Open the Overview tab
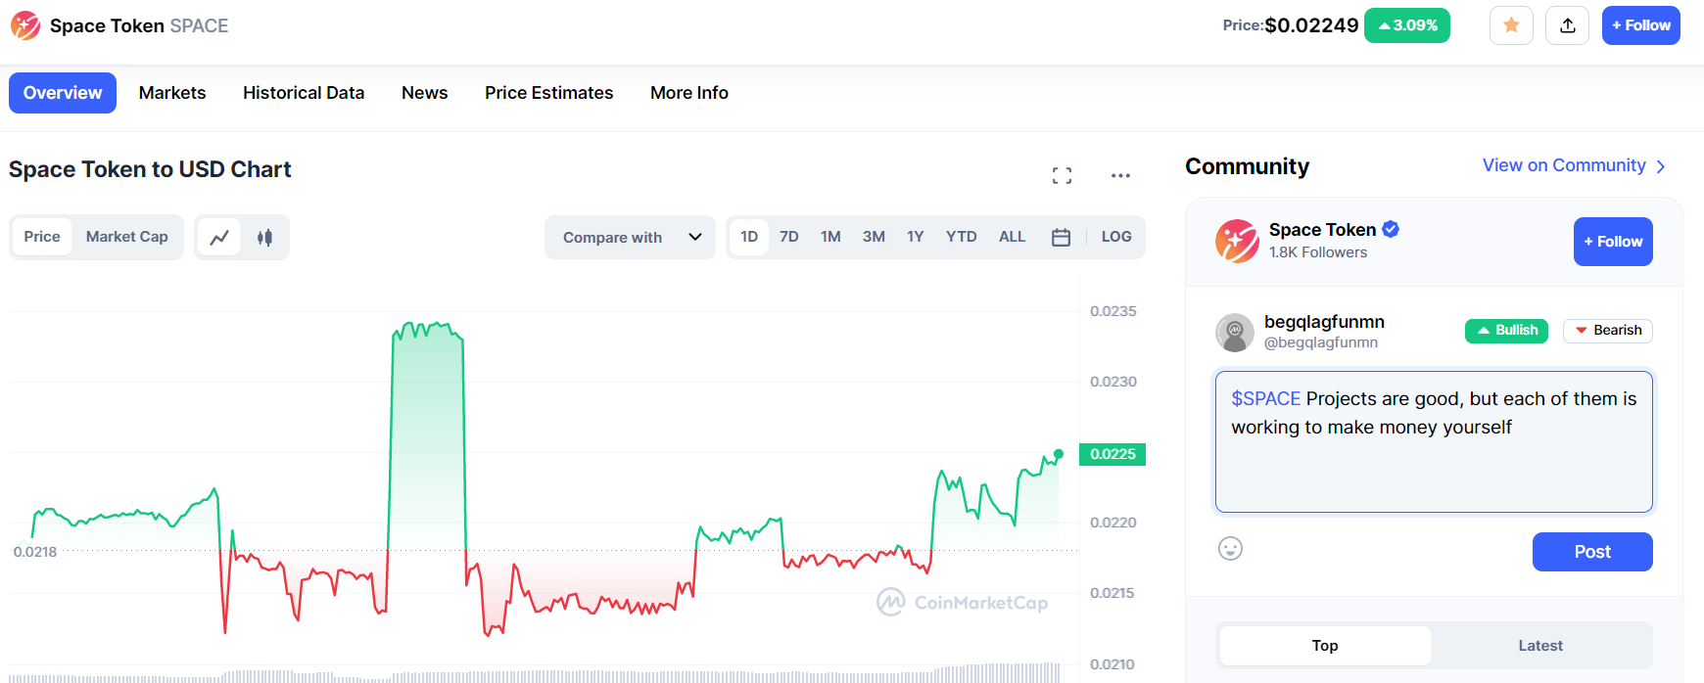The width and height of the screenshot is (1704, 683). [x=63, y=93]
